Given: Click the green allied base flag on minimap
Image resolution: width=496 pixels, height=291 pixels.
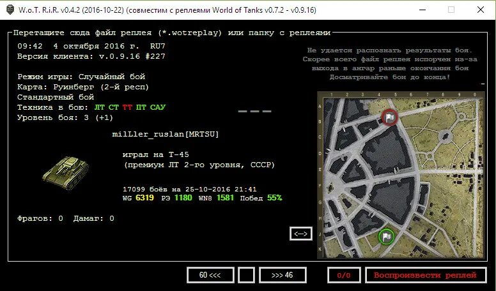Looking at the screenshot, I should click(386, 237).
